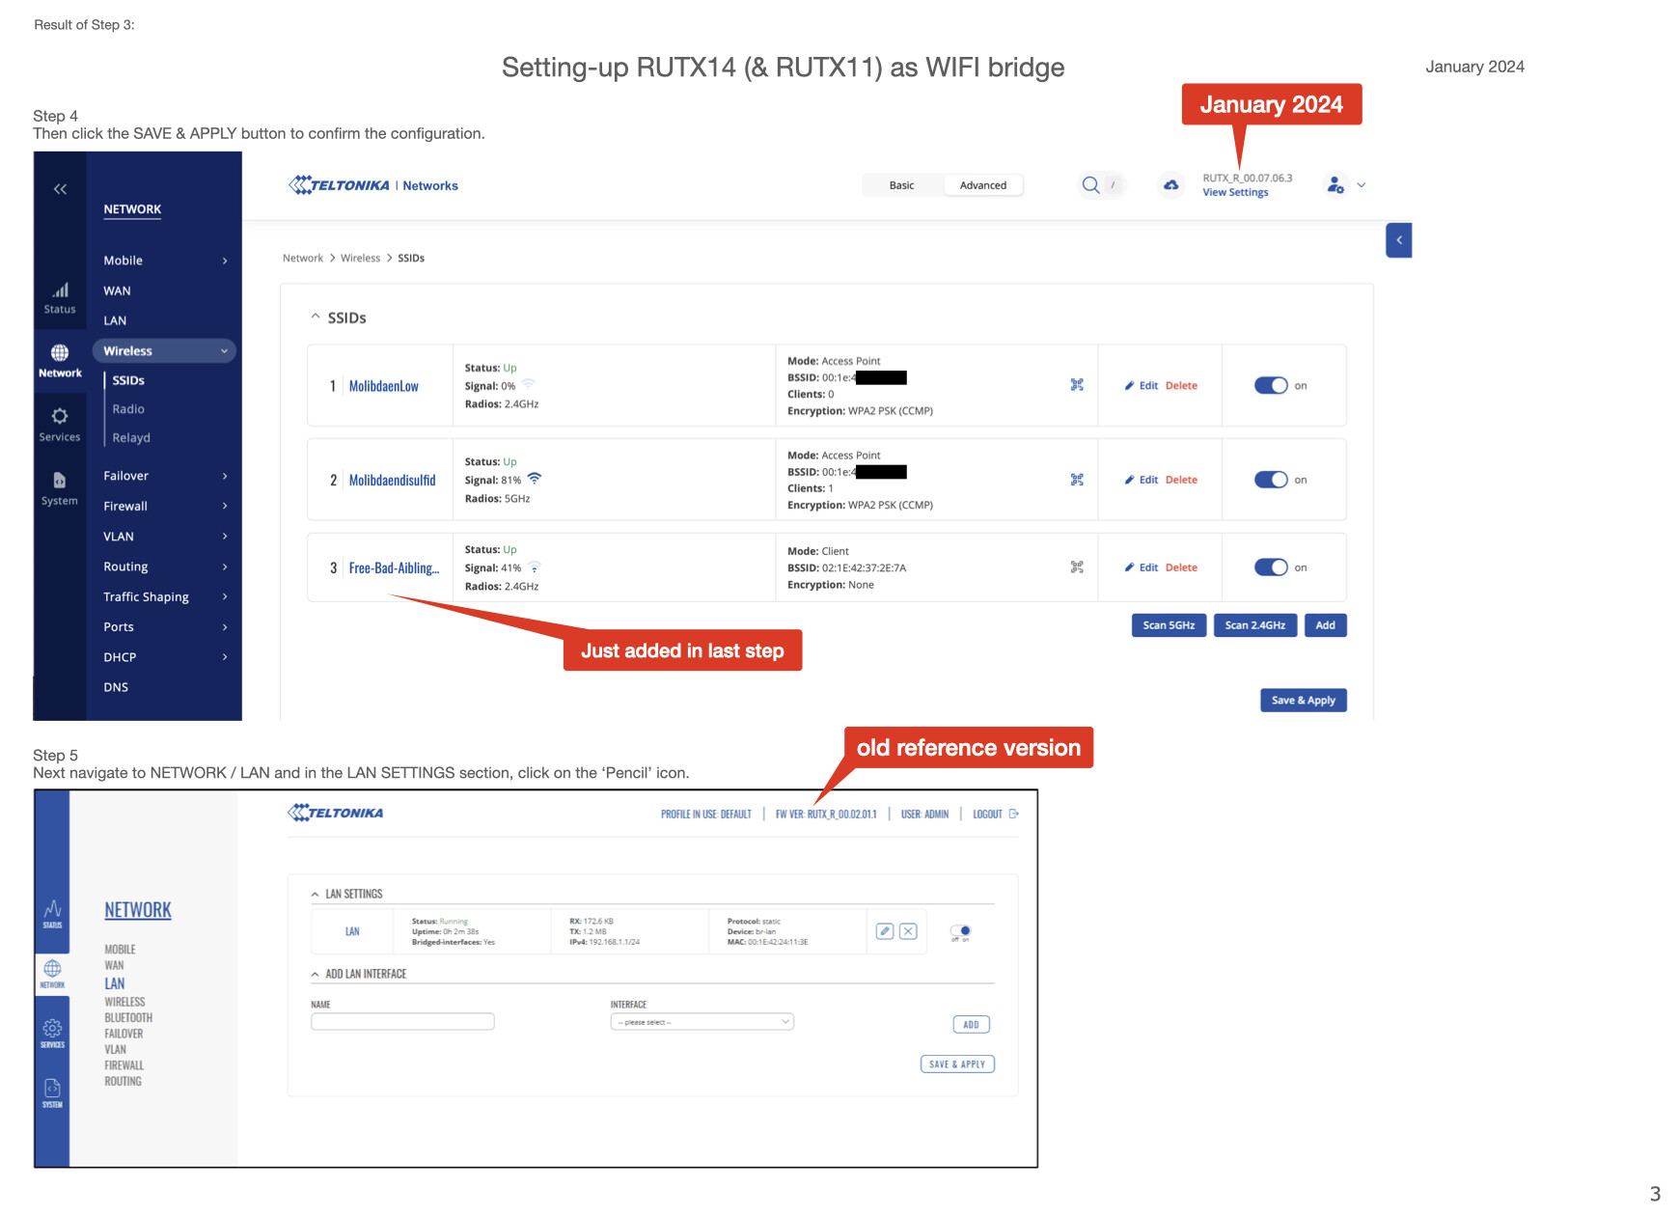Collapse the Wireless menu

coord(164,351)
